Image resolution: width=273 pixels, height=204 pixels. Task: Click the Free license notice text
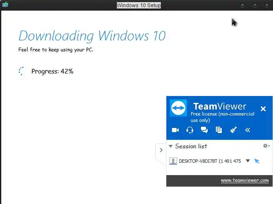pyautogui.click(x=222, y=117)
